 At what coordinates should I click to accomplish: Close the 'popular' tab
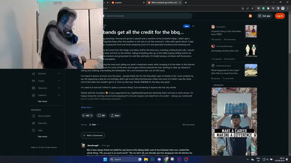point(144,3)
